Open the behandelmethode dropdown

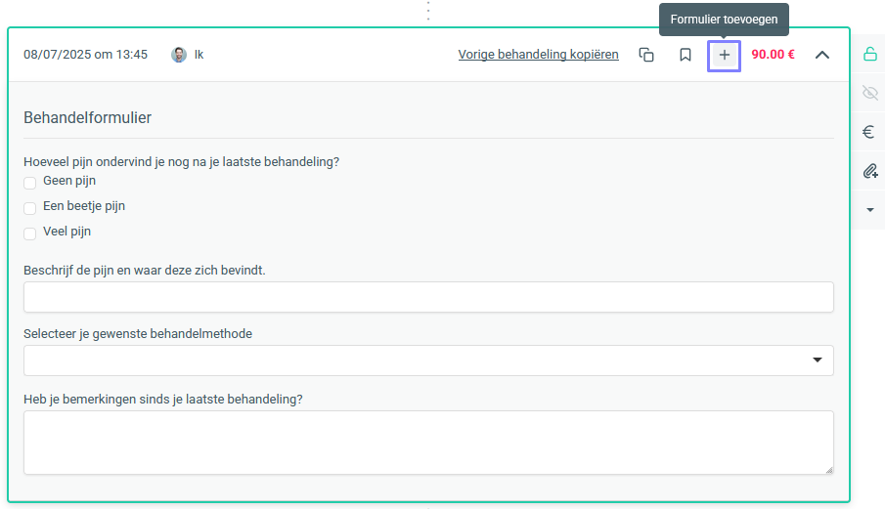pyautogui.click(x=428, y=361)
